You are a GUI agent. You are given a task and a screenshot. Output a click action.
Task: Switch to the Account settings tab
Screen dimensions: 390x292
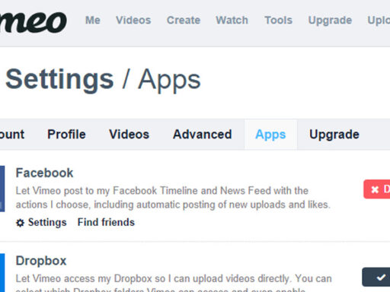coord(12,135)
